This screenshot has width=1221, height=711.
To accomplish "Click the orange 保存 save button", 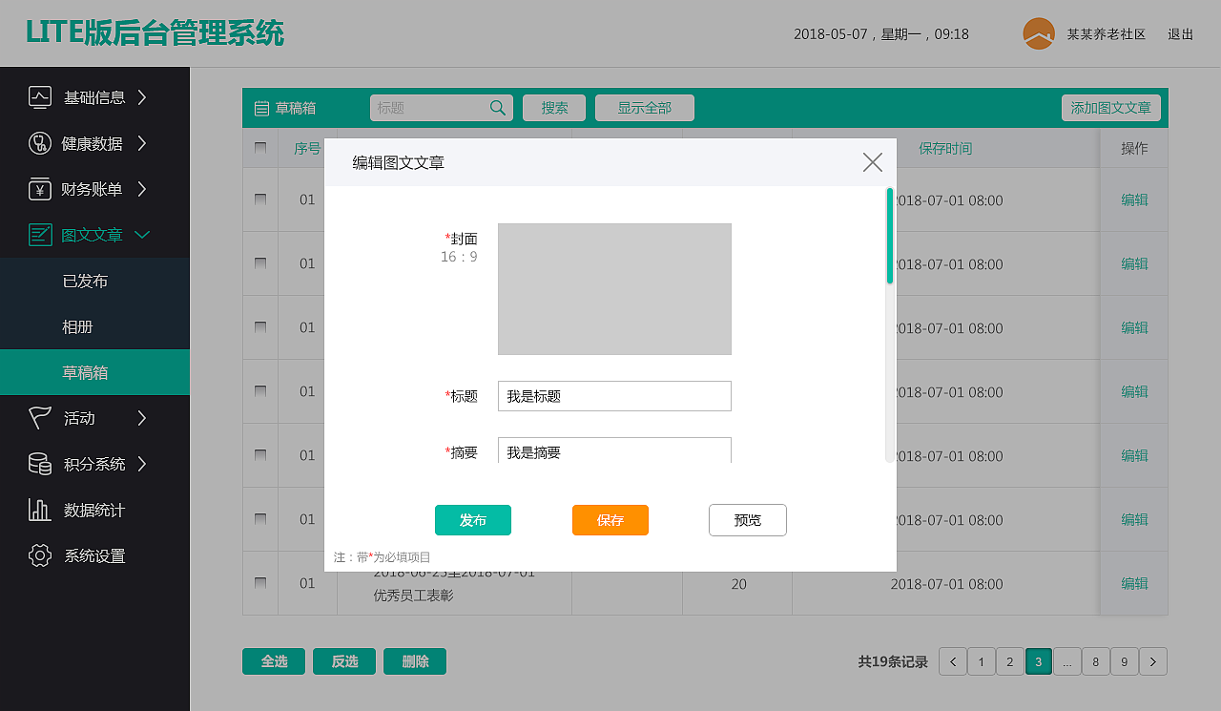I will point(610,520).
